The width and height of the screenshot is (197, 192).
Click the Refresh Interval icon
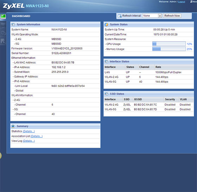[x=120, y=16]
